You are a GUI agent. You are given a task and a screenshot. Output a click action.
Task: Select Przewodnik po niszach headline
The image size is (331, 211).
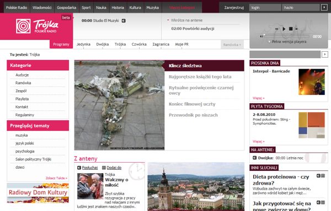193,115
